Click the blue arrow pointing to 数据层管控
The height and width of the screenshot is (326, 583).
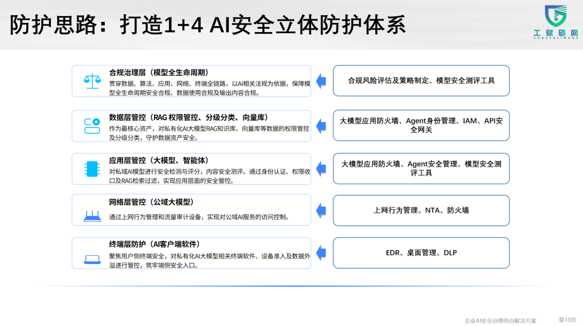click(x=321, y=125)
